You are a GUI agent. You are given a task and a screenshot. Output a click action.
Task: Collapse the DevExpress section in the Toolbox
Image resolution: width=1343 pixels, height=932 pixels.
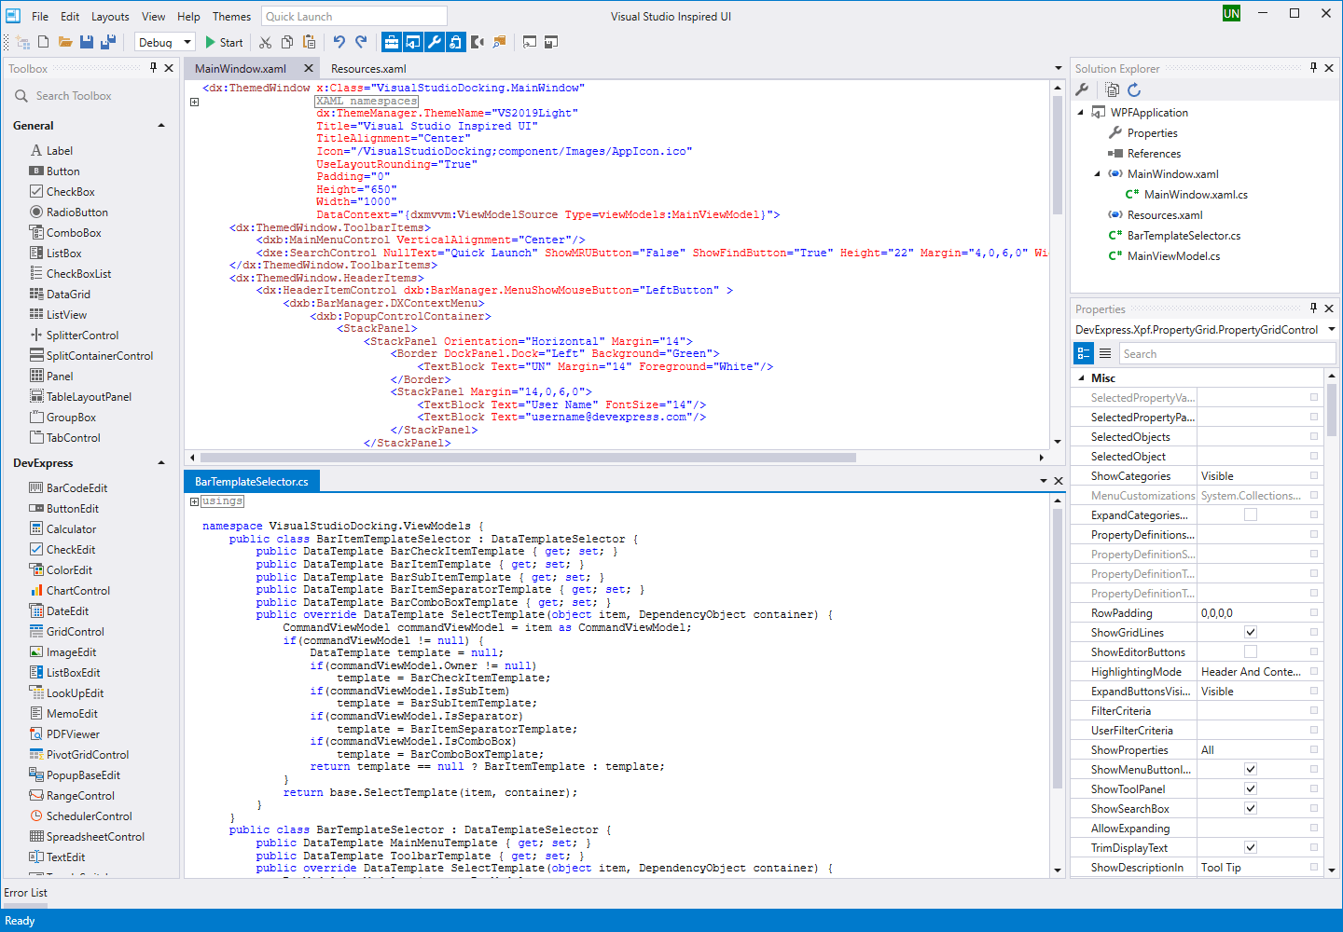point(159,461)
